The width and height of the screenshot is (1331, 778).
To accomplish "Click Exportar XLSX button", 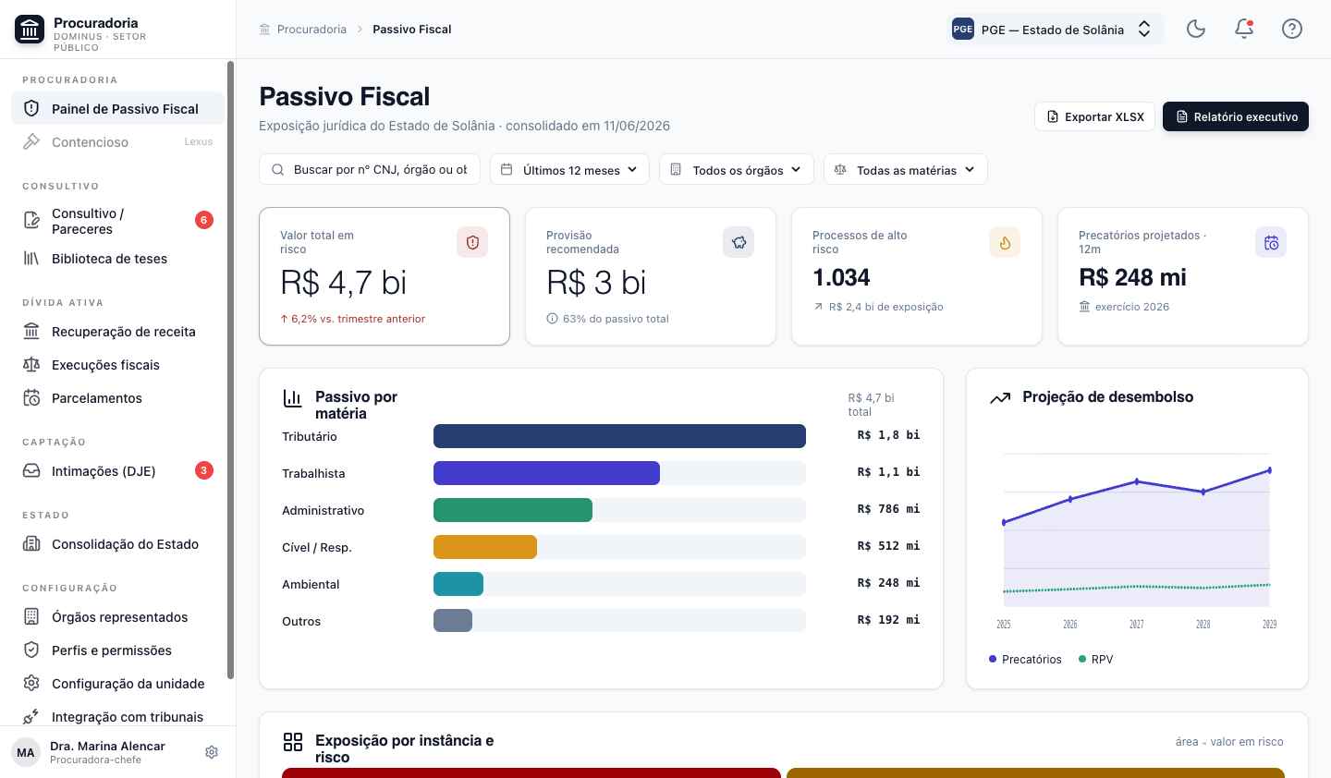I will click(x=1094, y=116).
